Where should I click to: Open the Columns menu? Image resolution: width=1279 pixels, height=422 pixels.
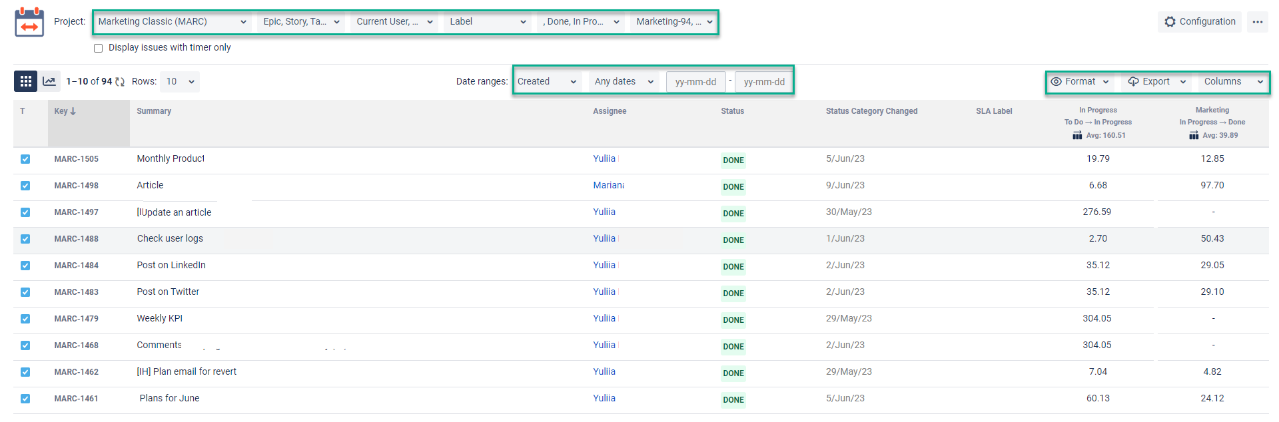tap(1233, 82)
